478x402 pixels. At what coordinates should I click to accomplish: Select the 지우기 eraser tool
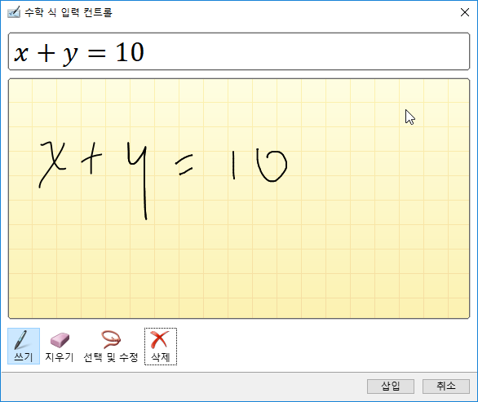60,346
